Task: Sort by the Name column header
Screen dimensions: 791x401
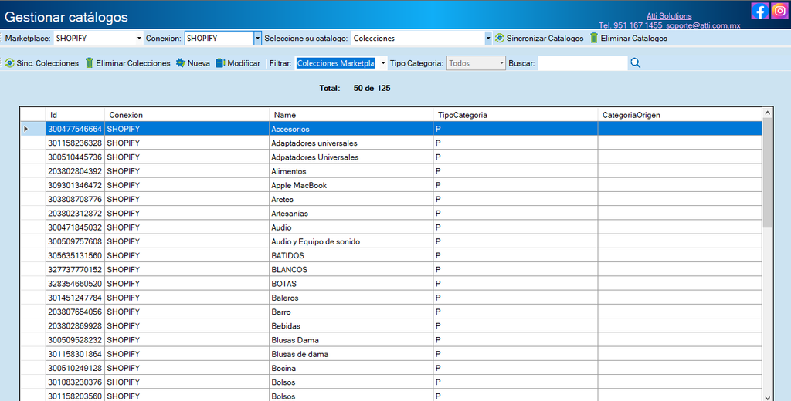Action: (351, 115)
